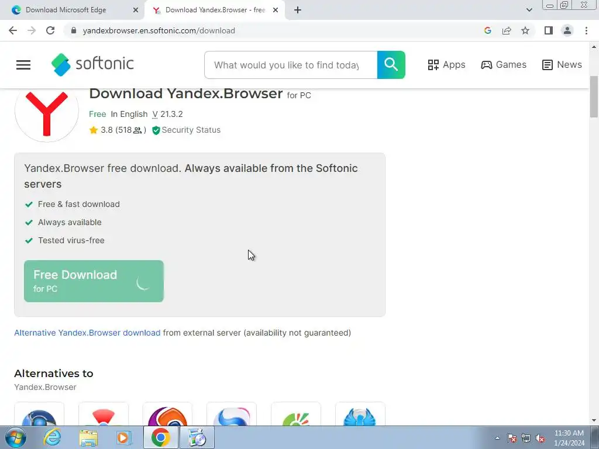Open Chrome three-dot menu
Screen dimensions: 599x449
click(586, 30)
